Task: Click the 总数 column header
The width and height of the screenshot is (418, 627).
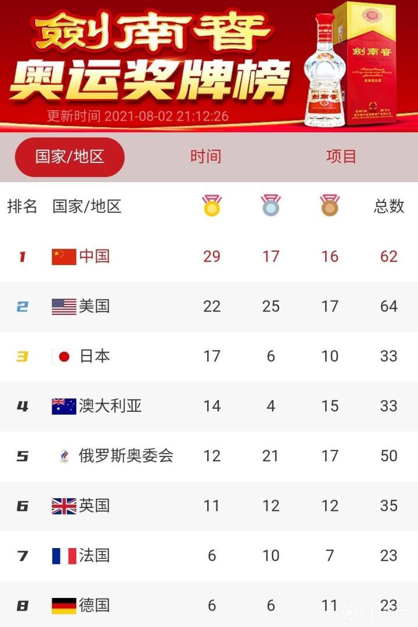Action: 388,206
